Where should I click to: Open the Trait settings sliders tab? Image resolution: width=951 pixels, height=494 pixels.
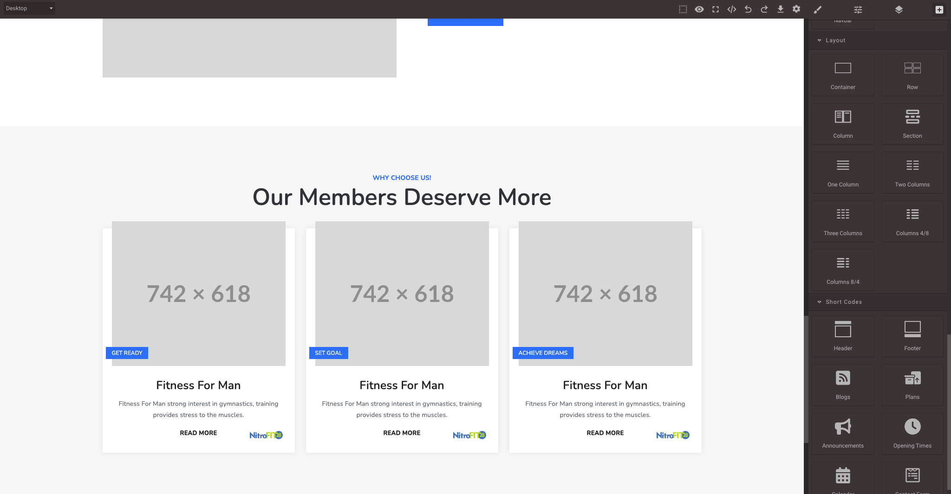coord(858,10)
